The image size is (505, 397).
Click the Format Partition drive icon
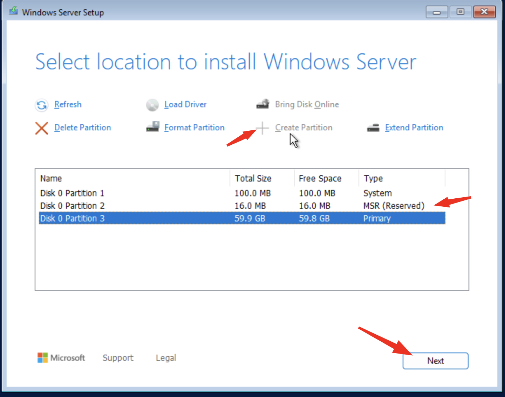point(152,127)
